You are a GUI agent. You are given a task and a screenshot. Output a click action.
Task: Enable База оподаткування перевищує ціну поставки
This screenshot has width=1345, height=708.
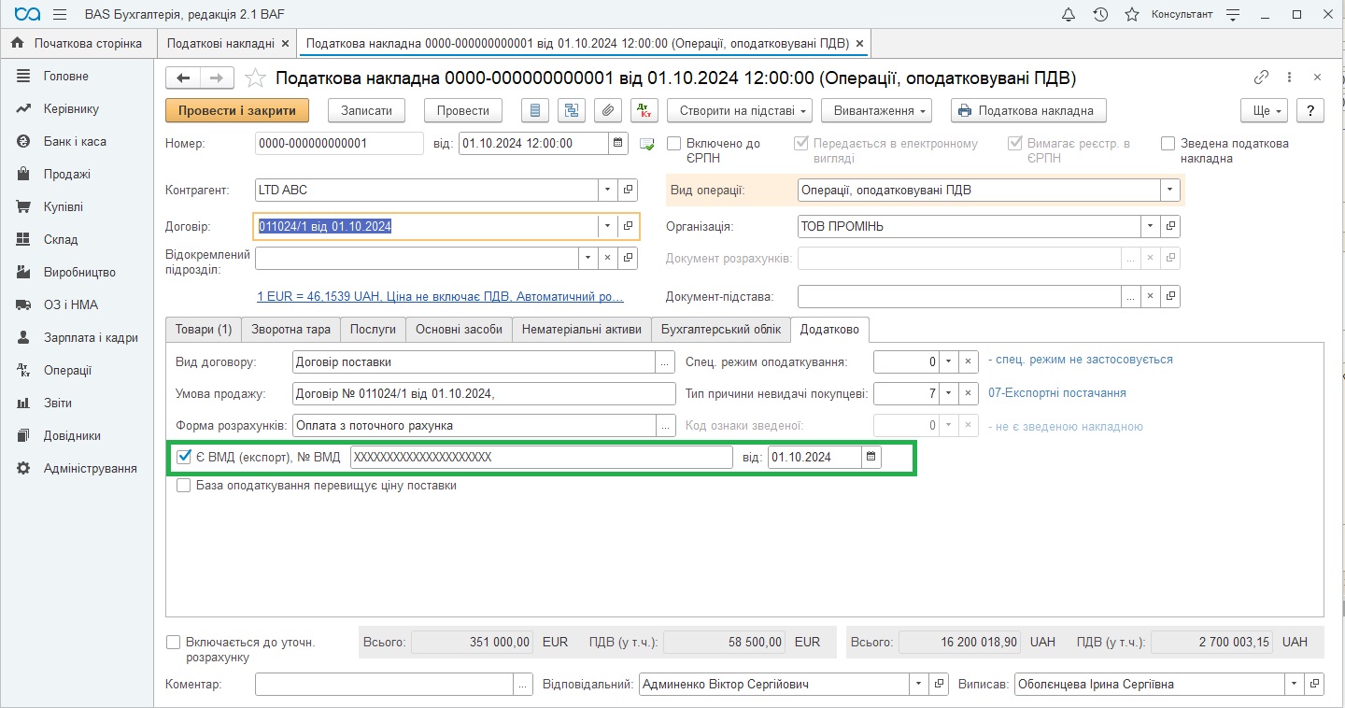click(x=184, y=486)
